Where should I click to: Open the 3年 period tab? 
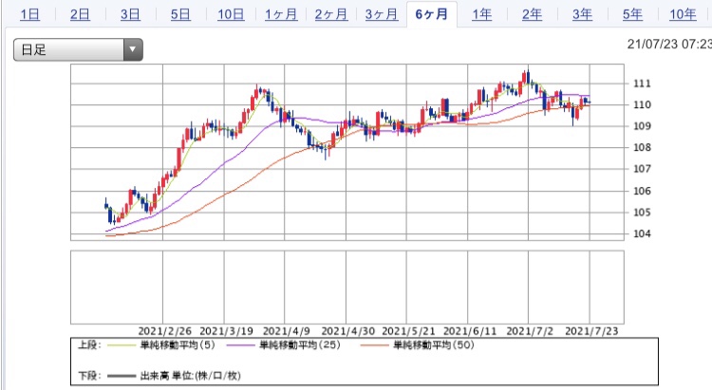[x=582, y=14]
